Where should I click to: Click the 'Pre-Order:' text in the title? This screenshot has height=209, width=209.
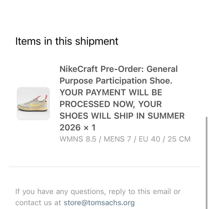pyautogui.click(x=122, y=69)
